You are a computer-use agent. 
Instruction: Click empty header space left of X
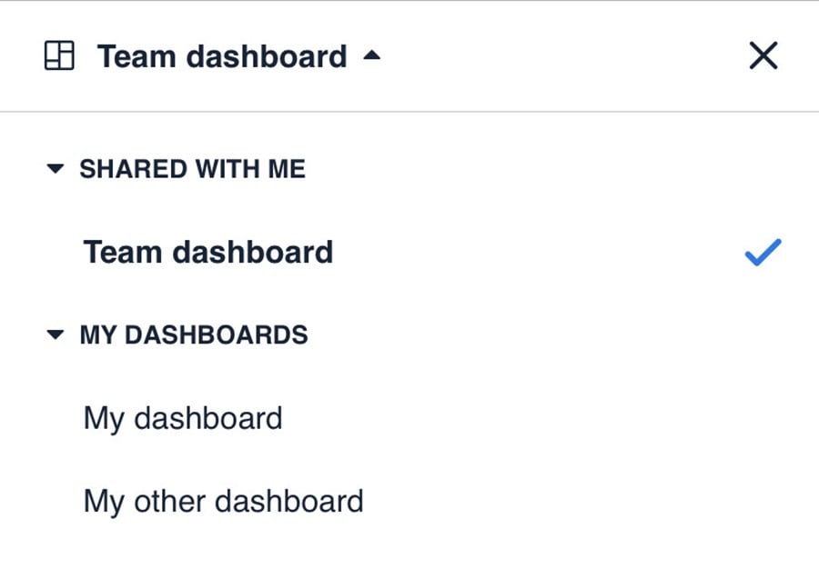click(x=564, y=56)
